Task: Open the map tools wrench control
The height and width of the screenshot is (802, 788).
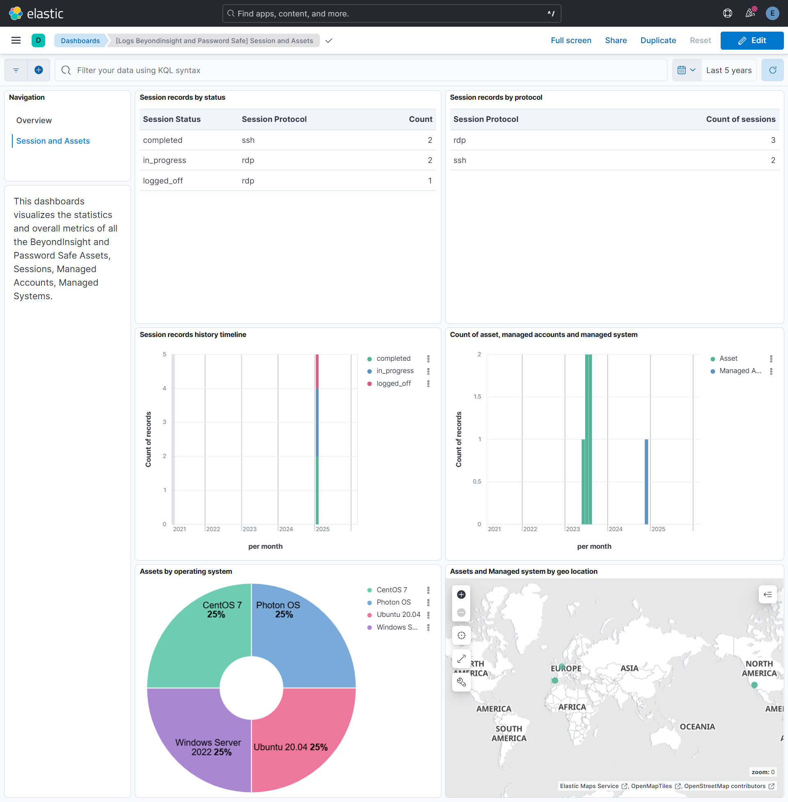Action: coord(461,682)
